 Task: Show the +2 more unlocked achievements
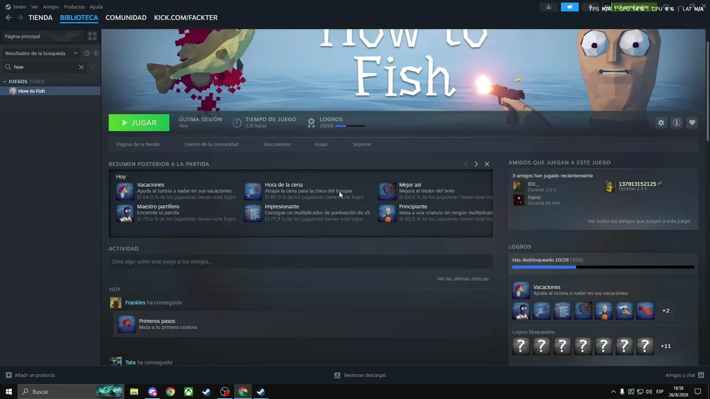[666, 311]
